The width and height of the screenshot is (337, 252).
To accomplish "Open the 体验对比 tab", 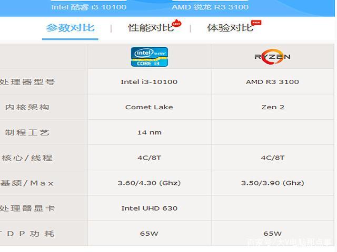I will pos(230,28).
